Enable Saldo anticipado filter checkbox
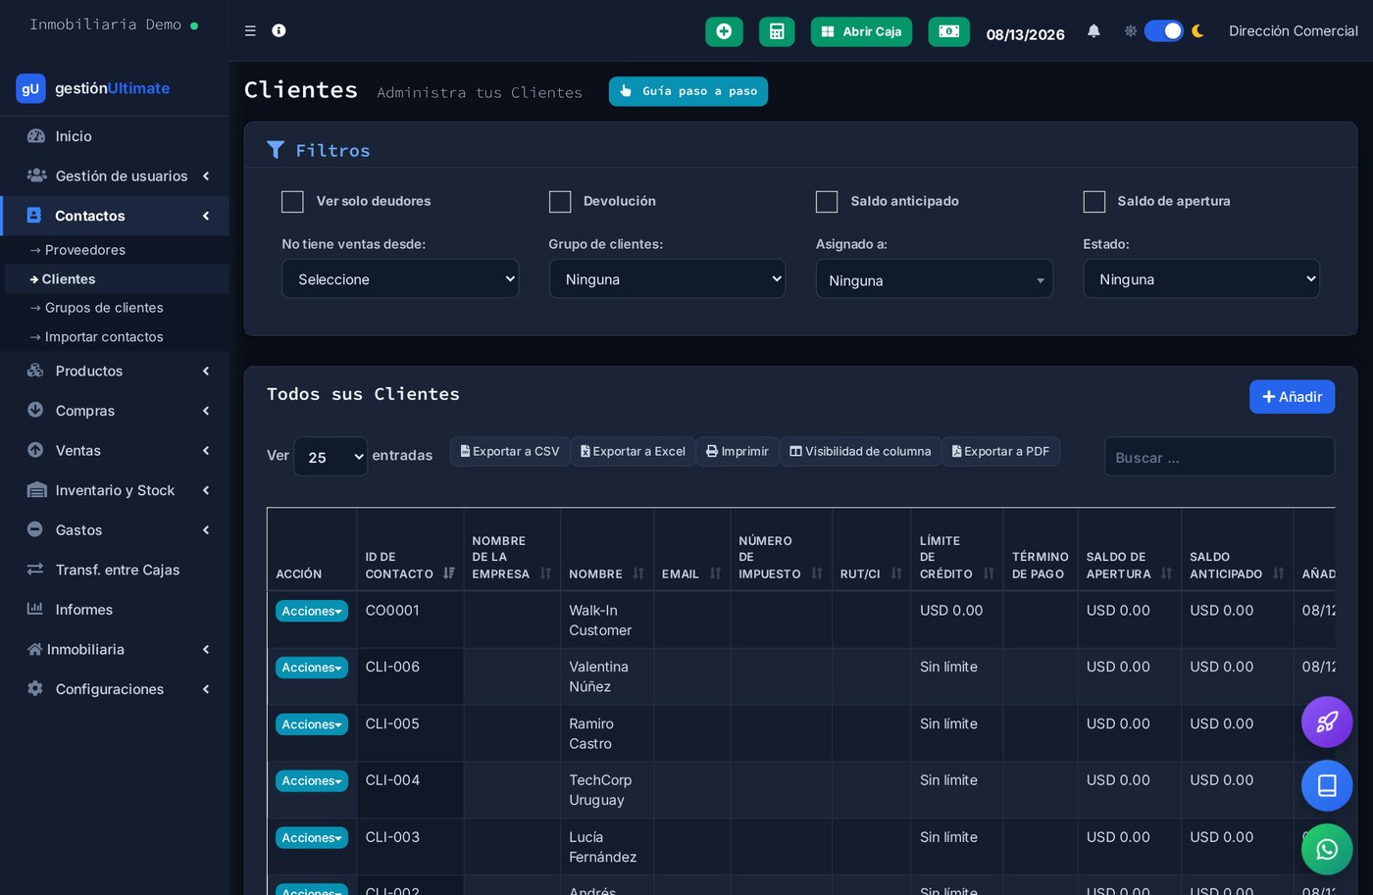 pyautogui.click(x=827, y=202)
